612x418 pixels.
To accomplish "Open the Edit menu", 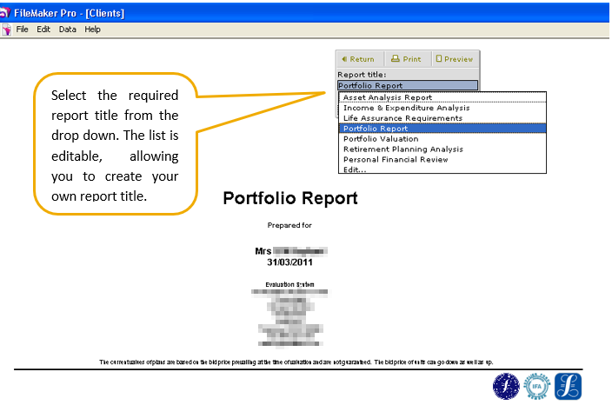I will [x=43, y=30].
